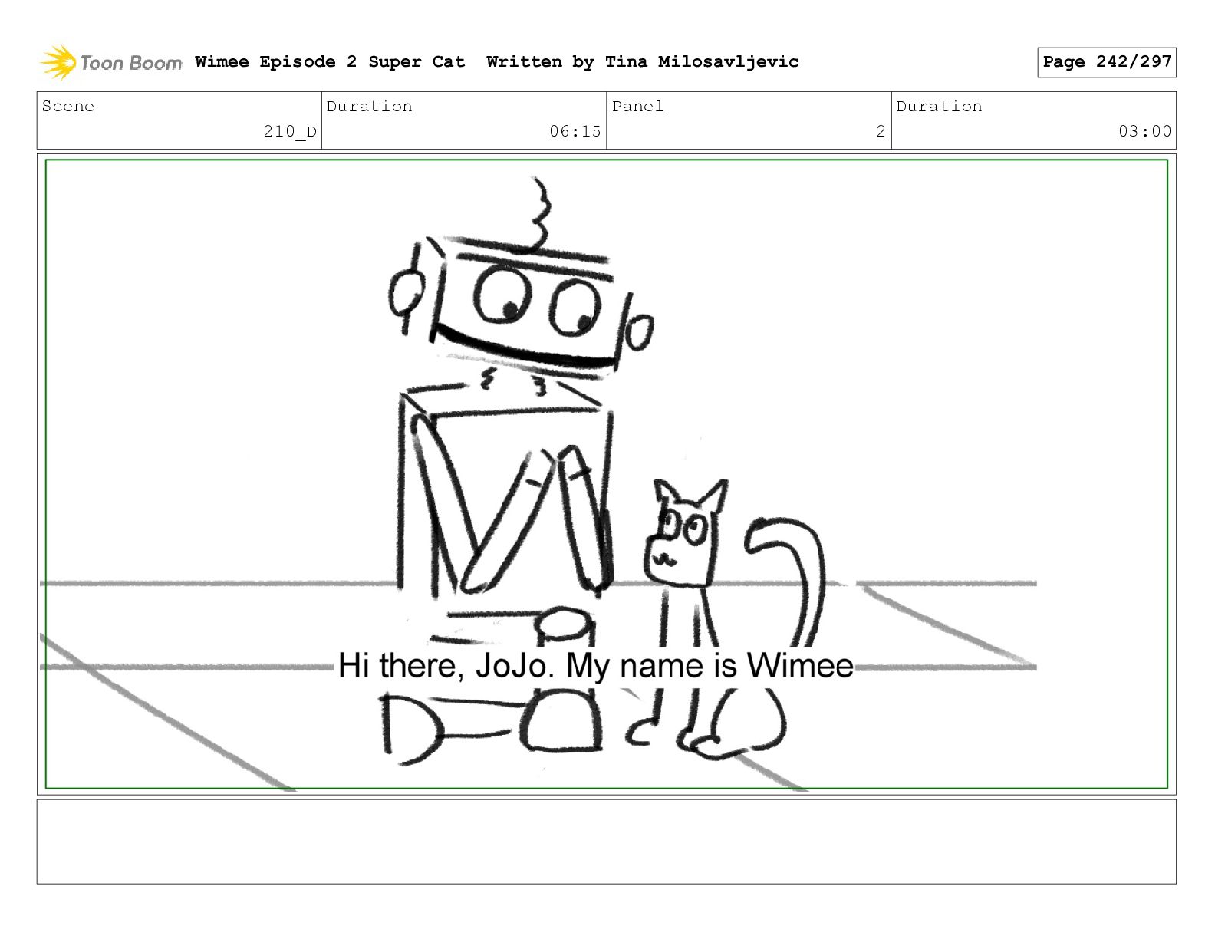Select the panel duration value '03:00'
Image resolution: width=1215 pixels, height=939 pixels.
pyautogui.click(x=1145, y=131)
